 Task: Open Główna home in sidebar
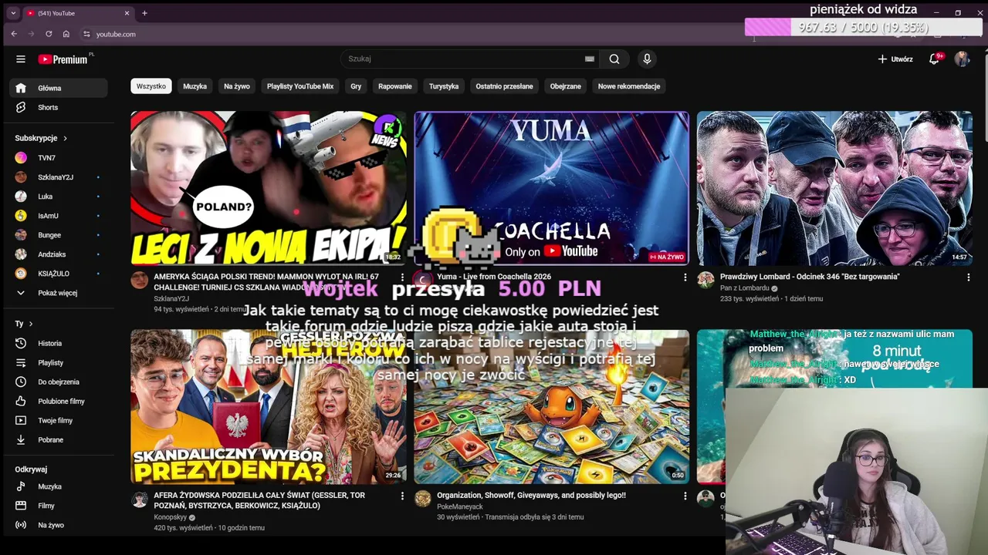click(59, 88)
